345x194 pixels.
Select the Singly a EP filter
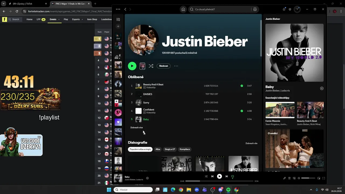point(170,149)
